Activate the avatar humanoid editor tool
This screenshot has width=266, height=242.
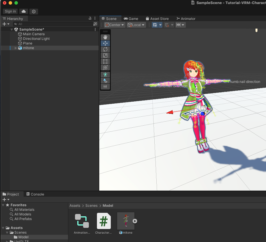(105, 74)
